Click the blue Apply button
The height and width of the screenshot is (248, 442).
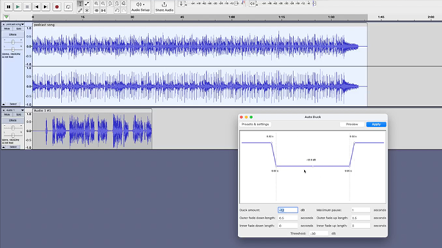(376, 124)
